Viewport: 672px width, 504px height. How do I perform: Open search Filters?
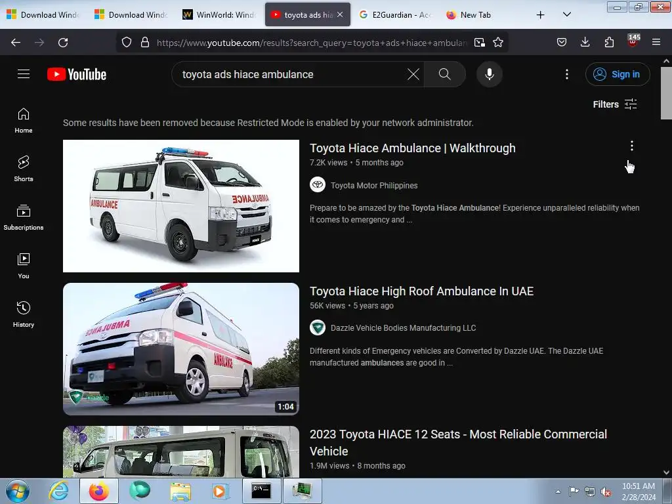click(x=615, y=104)
